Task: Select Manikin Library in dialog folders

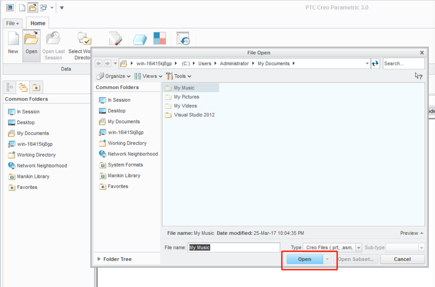Action: click(120, 176)
